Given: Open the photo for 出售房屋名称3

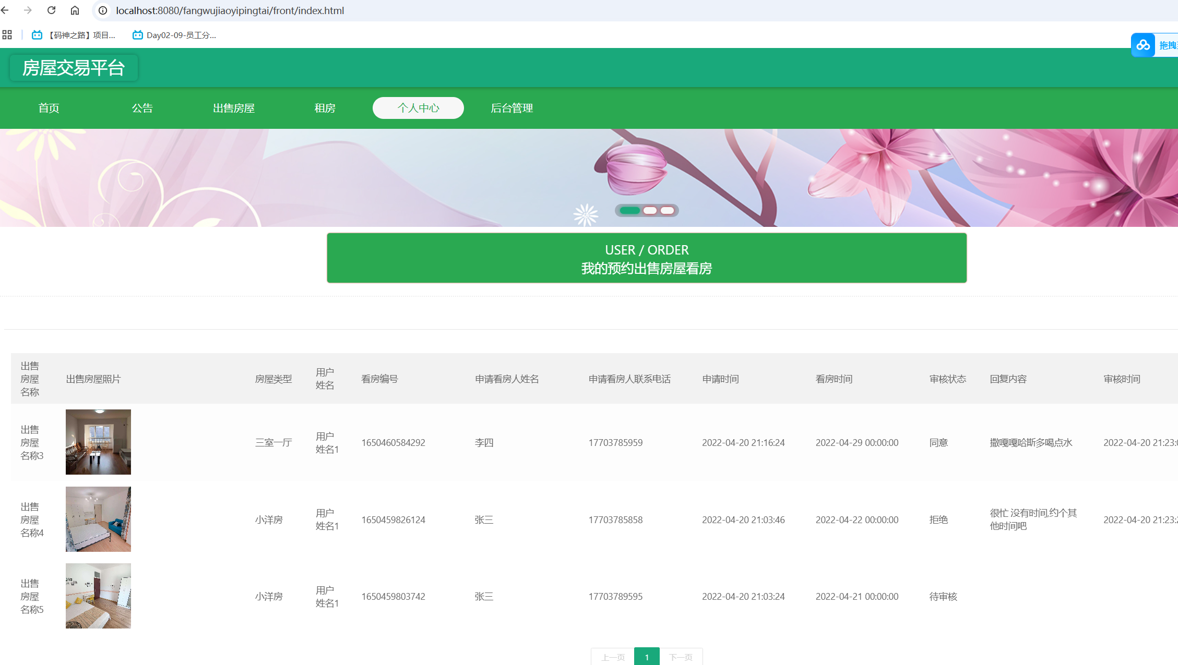Looking at the screenshot, I should click(x=98, y=442).
